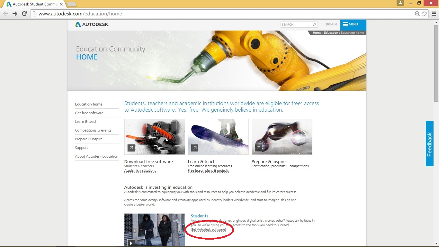
Task: Select Prepare & inspire in sidebar
Action: point(89,139)
